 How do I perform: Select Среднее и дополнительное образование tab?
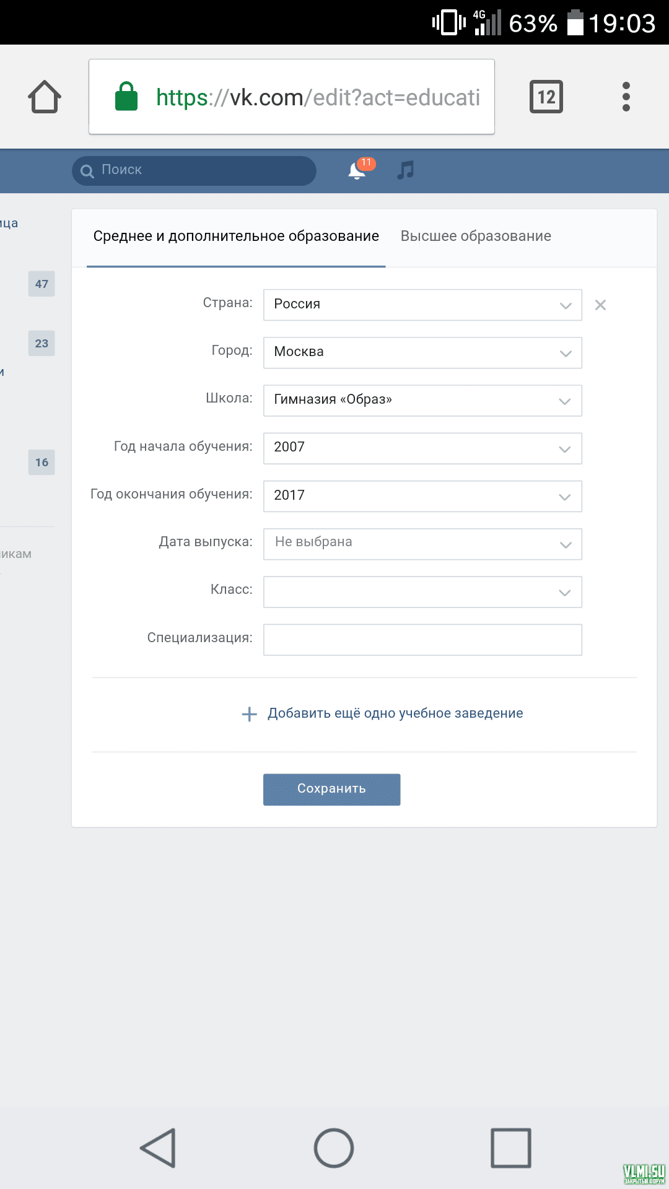point(236,236)
